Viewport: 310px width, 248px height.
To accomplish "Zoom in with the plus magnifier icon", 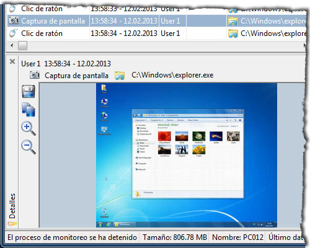I will (x=29, y=128).
